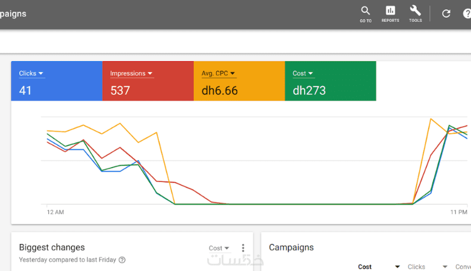Open the help question mark icon
Viewport: 471px width, 271px height.
coord(467,14)
